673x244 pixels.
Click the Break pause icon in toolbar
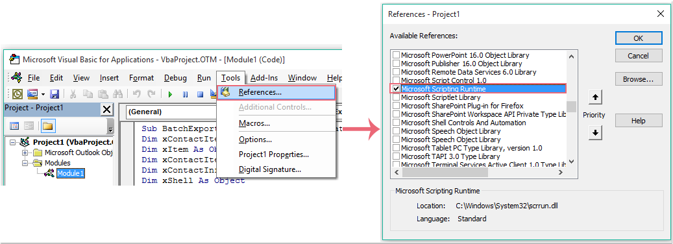185,94
